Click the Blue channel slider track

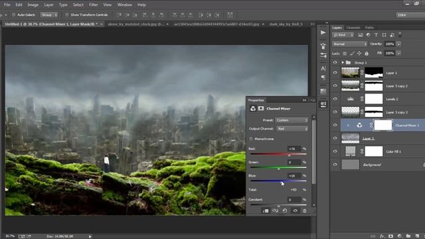[x=279, y=181]
